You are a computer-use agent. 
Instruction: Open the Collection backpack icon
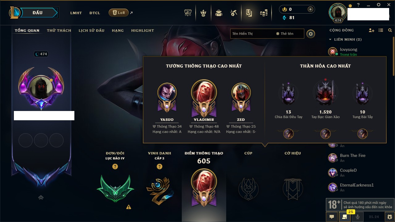(x=219, y=13)
